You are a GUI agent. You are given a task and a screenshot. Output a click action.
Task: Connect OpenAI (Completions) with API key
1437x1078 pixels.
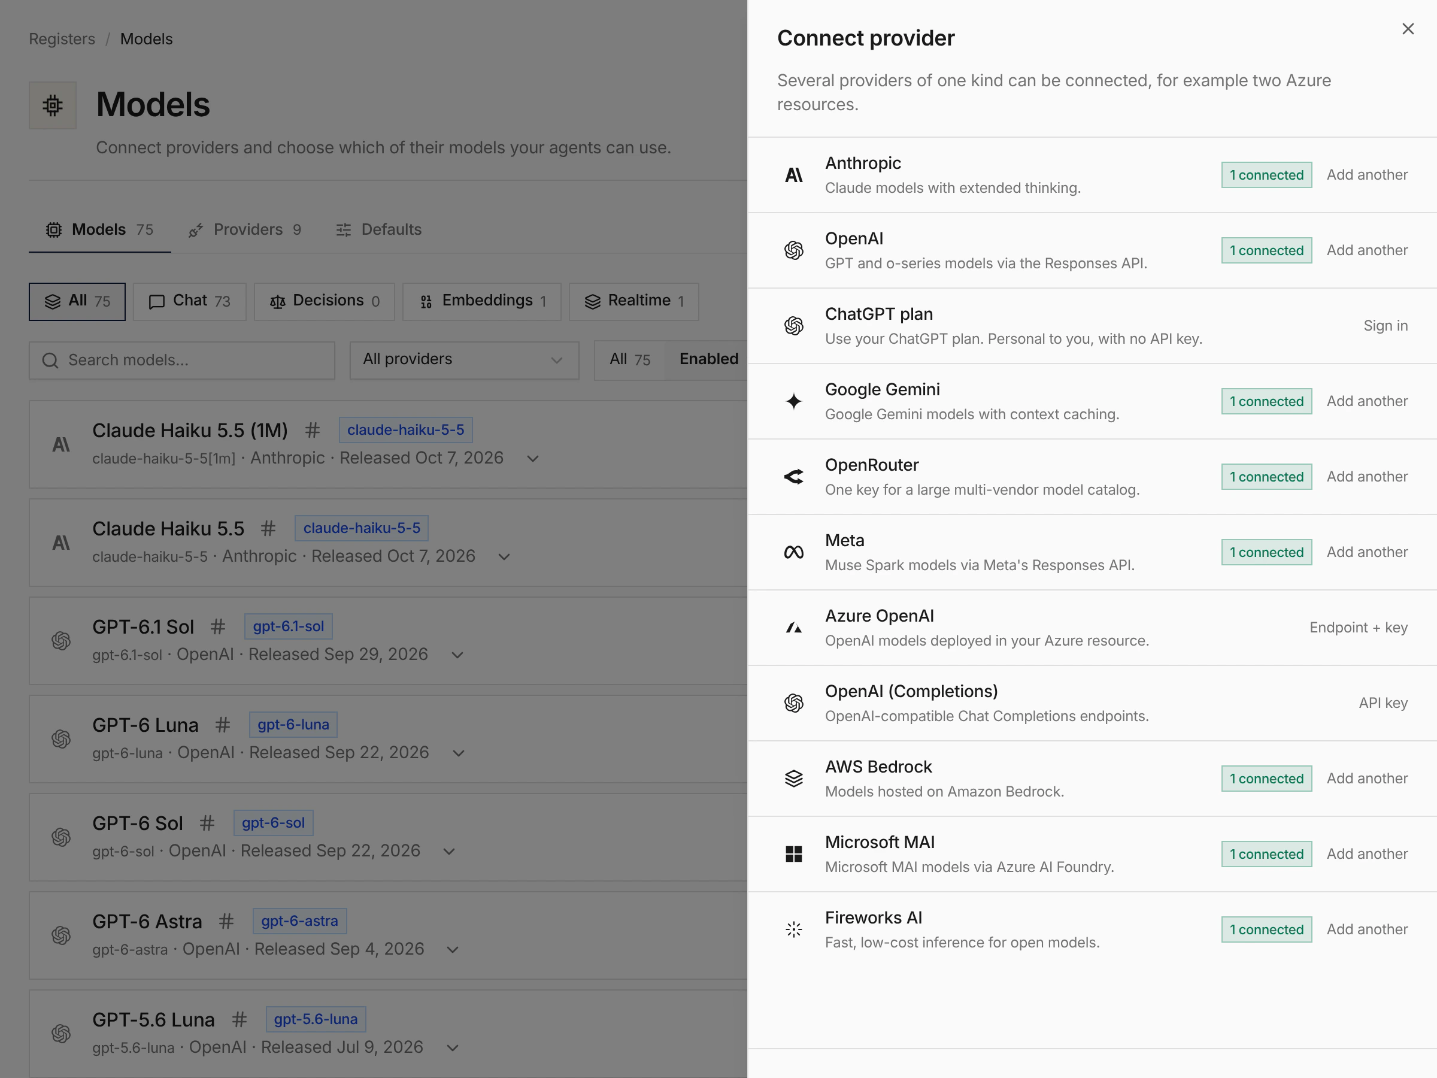[1383, 702]
